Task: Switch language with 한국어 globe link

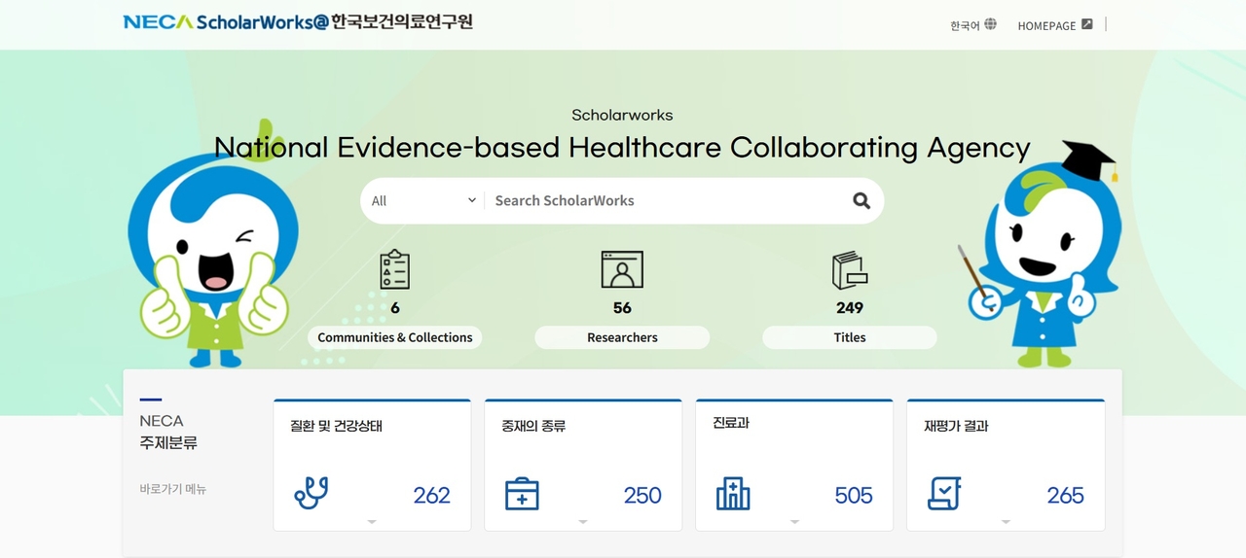Action: coord(973,25)
